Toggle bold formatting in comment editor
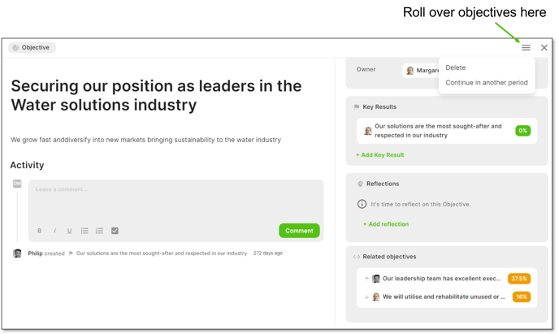 click(x=40, y=231)
